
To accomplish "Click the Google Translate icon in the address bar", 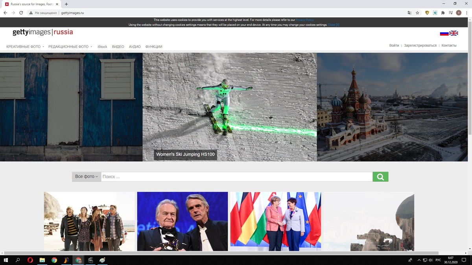I will pos(409,12).
